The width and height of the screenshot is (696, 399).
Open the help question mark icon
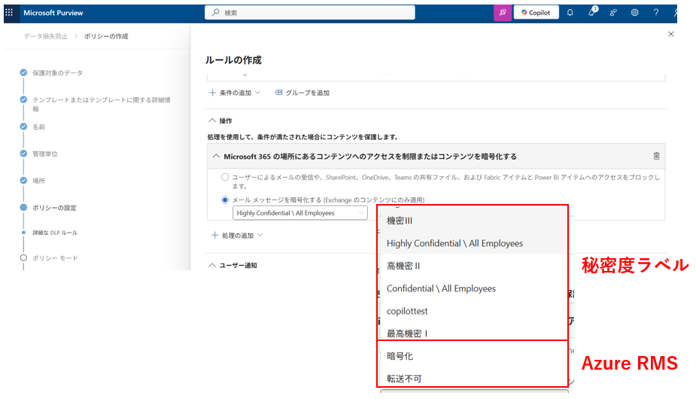(656, 13)
